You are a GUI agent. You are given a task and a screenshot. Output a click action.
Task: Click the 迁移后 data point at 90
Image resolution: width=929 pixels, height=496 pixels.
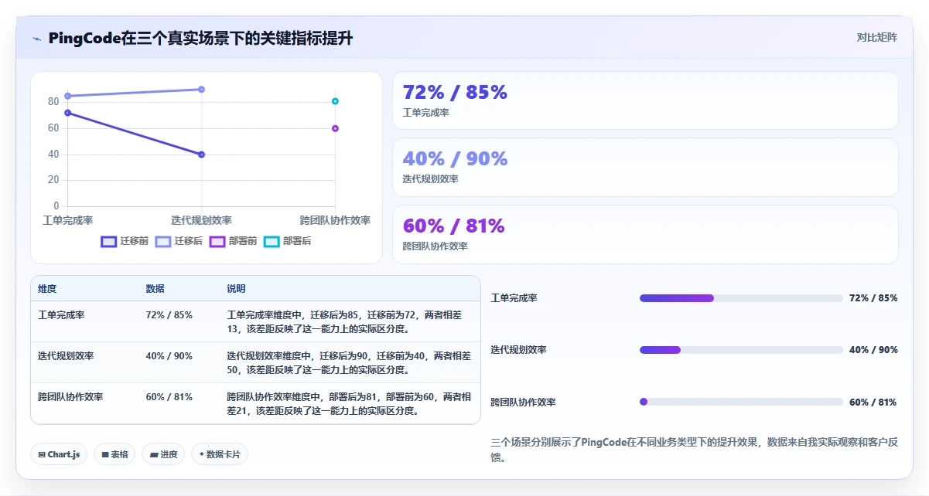(x=201, y=90)
